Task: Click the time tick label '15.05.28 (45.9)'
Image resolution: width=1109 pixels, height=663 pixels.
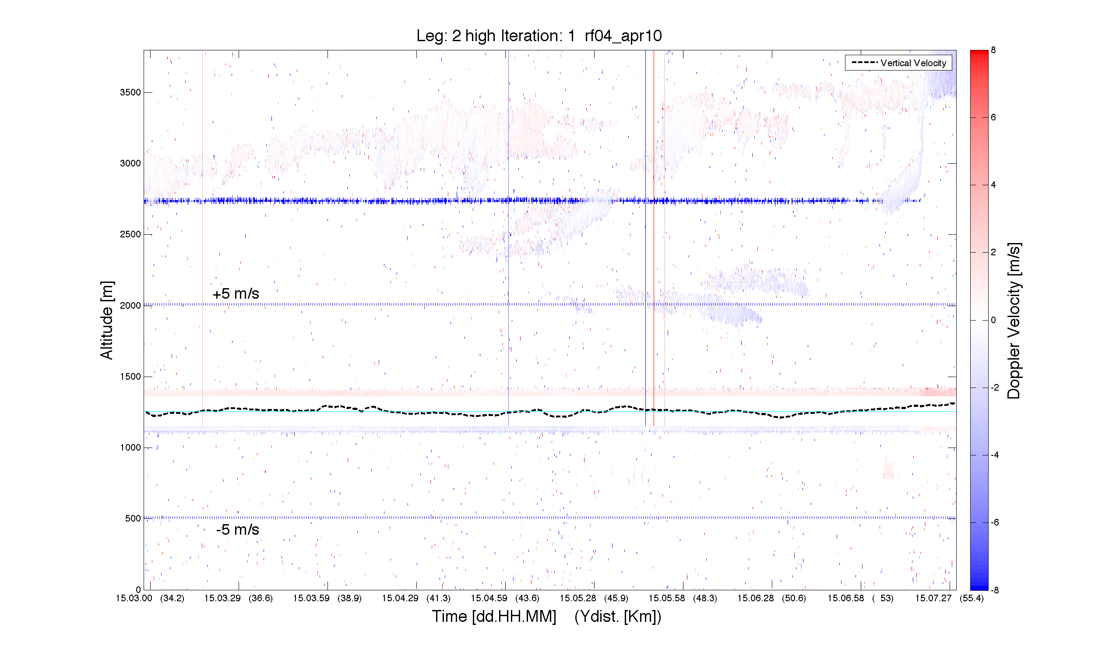Action: click(x=594, y=598)
